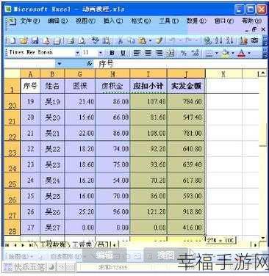The height and width of the screenshot is (276, 269).
Task: Open the 格式 menu
Action: (x=141, y=21)
